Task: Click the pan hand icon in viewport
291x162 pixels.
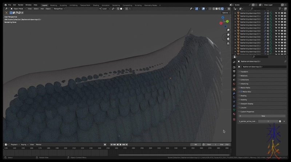Action: click(228, 34)
